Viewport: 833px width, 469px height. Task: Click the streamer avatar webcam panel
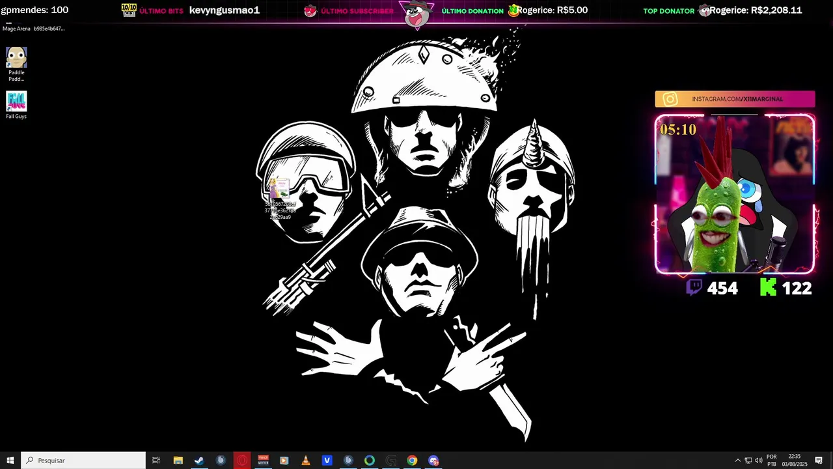point(735,194)
